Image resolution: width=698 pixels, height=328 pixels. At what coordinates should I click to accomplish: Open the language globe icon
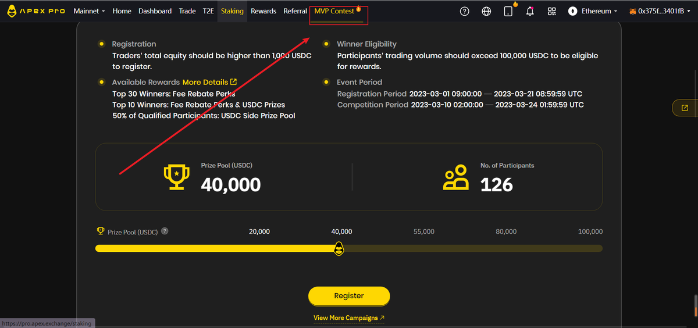click(486, 11)
